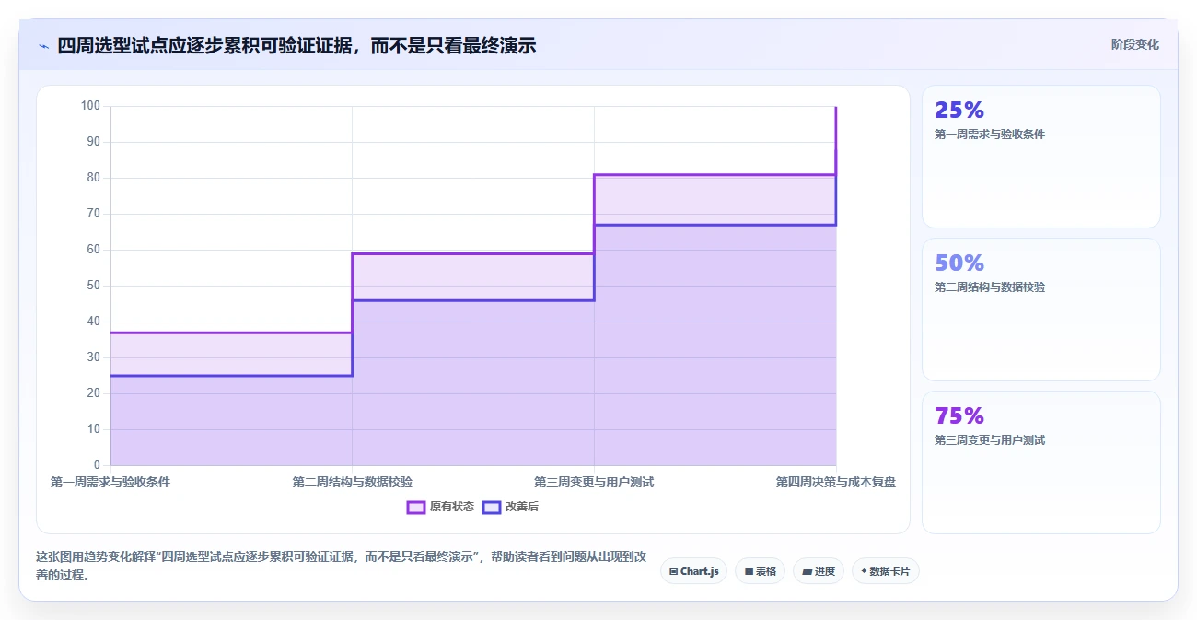Click the 原有状态 step line at value 37
Viewport: 1197px width, 620px height.
[231, 333]
